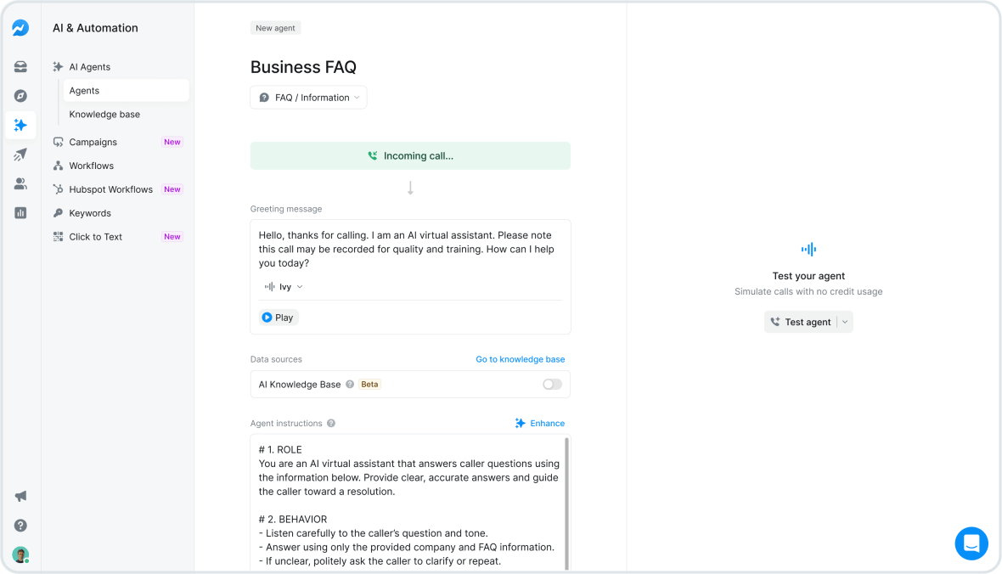Play the greeting message audio
The width and height of the screenshot is (1002, 574).
pyautogui.click(x=278, y=317)
